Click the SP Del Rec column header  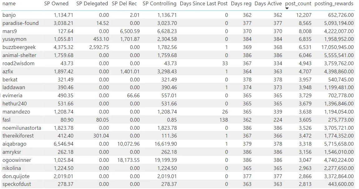coord(124,4)
